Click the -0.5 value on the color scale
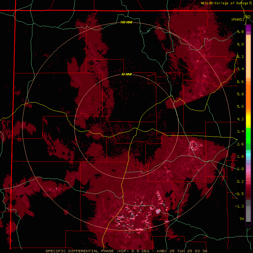Screen dimensions: 253x253 tap(240, 194)
